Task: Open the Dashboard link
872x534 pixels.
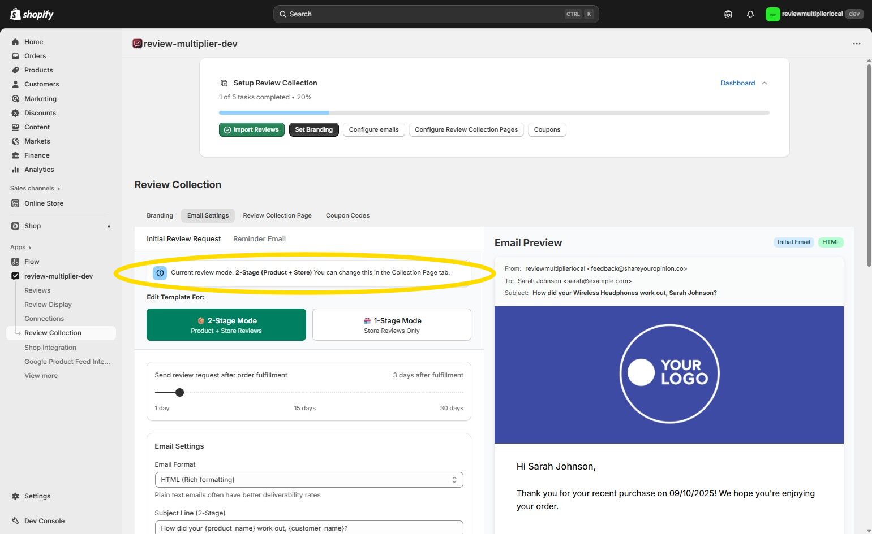Action: pos(738,83)
